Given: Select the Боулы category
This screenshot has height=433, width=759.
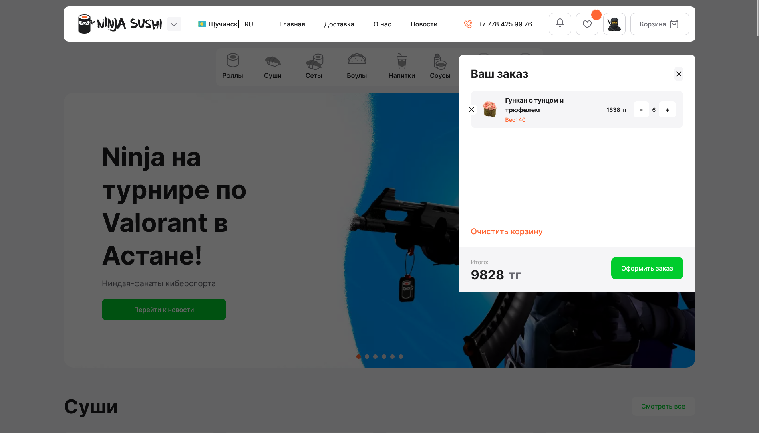Looking at the screenshot, I should (357, 67).
